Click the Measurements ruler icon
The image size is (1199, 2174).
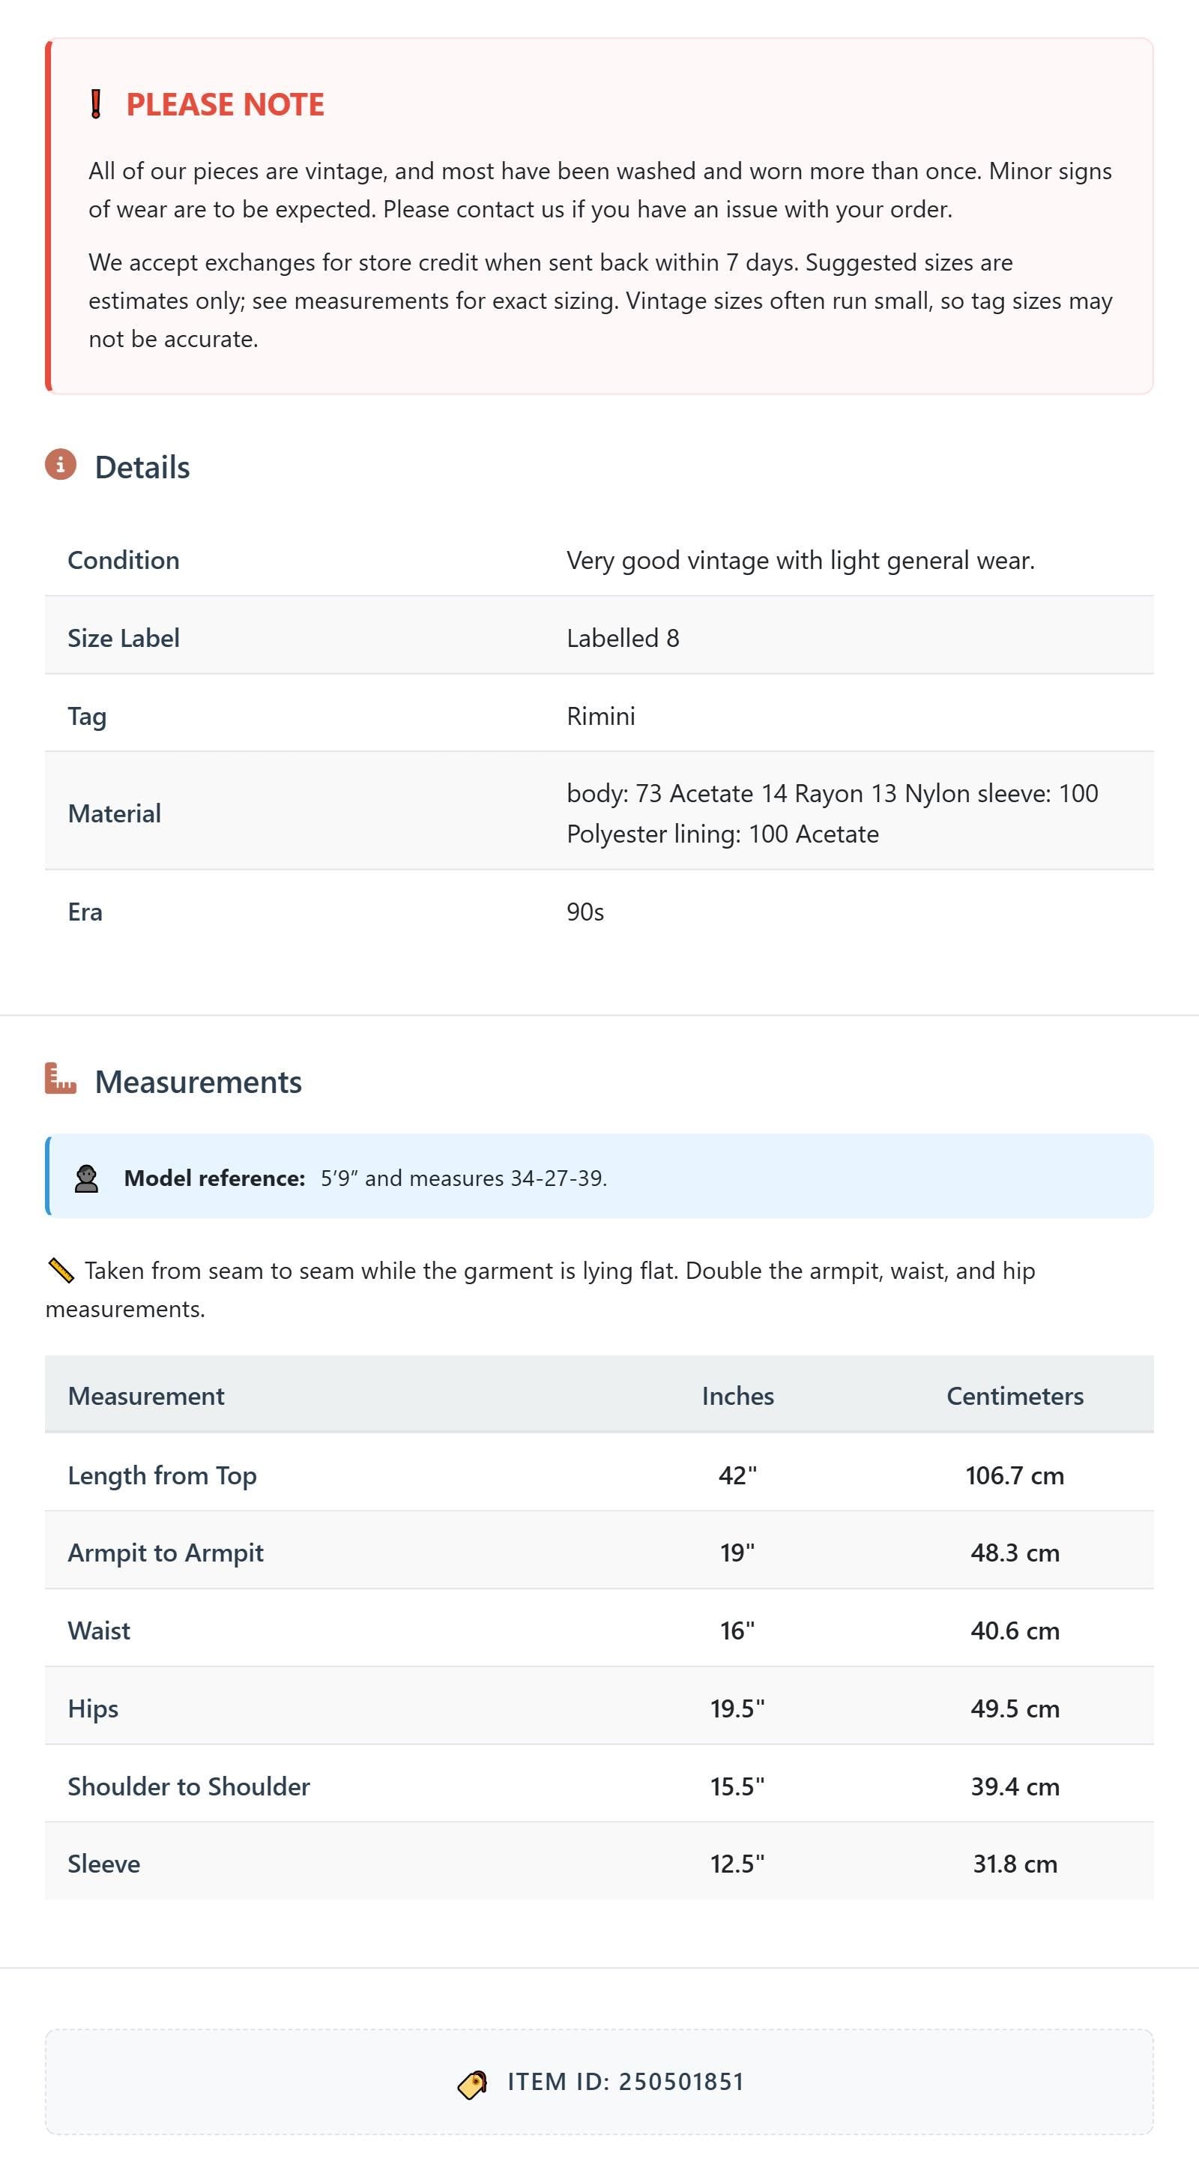61,1079
